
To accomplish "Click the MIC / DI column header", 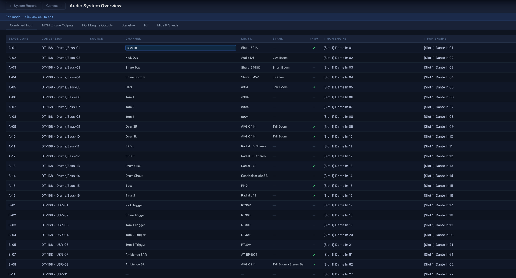I will 247,39.
